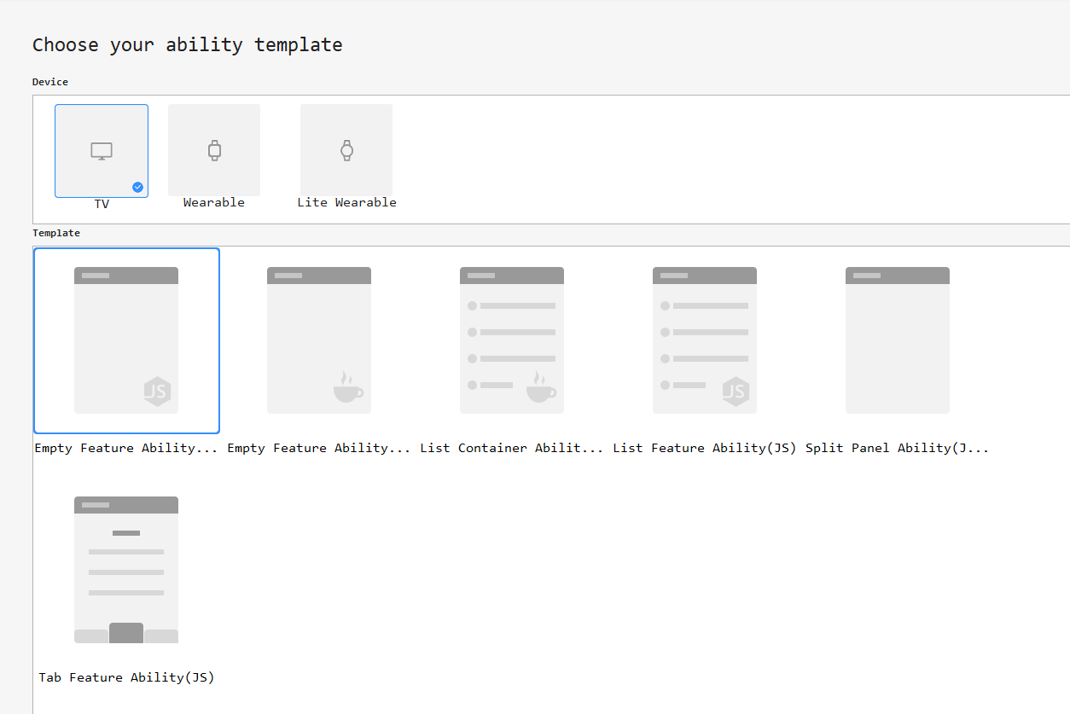The image size is (1070, 714).
Task: Select the Lite Wearable watch icon
Action: pos(346,151)
